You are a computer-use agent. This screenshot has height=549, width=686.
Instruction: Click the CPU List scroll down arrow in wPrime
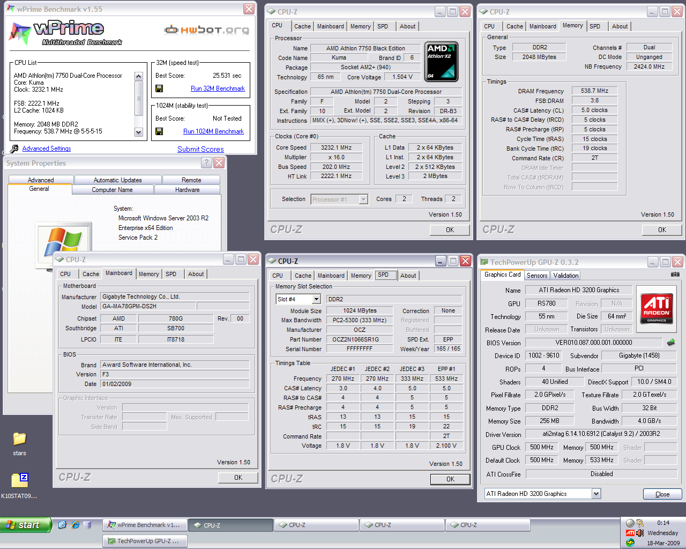point(138,132)
